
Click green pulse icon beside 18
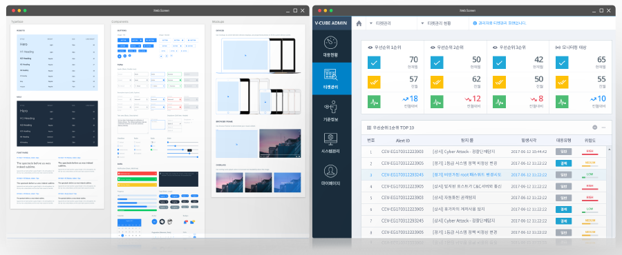click(x=374, y=101)
